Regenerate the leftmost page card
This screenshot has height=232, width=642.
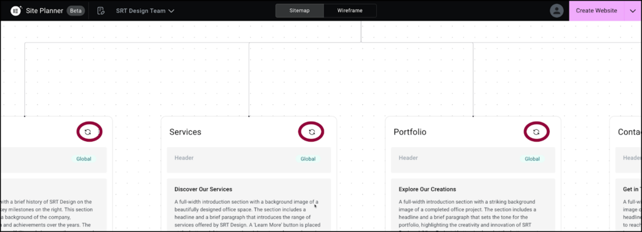coord(88,132)
